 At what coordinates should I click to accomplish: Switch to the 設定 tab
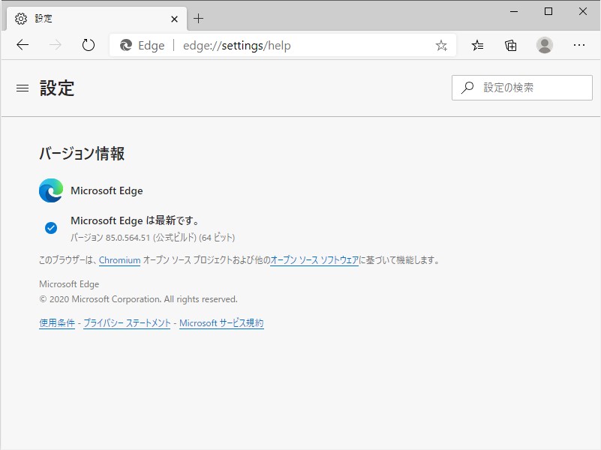tap(90, 18)
